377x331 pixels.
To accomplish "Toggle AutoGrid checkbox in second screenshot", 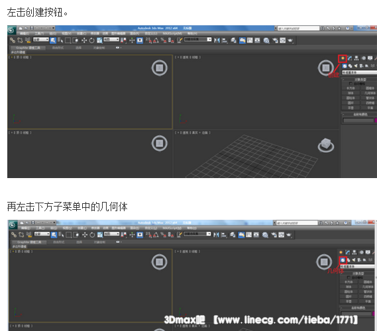I will 348,277.
